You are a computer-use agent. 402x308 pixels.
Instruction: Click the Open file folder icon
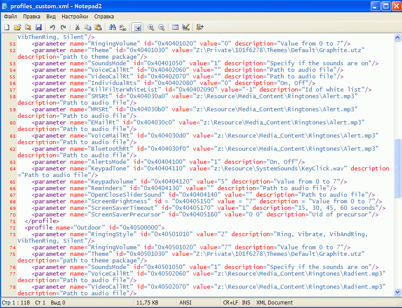[x=18, y=27]
